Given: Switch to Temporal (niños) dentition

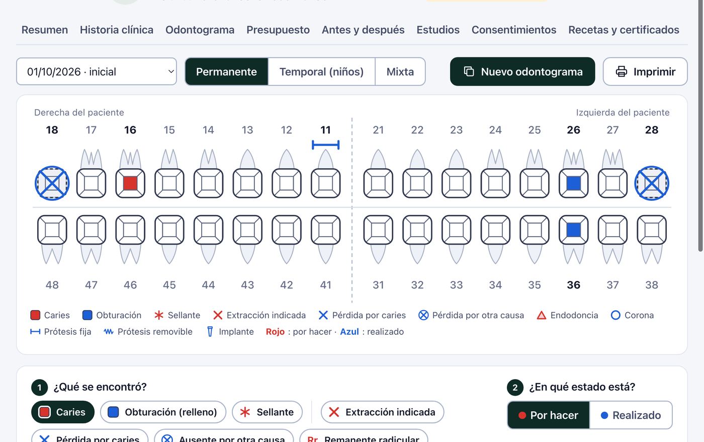Looking at the screenshot, I should [x=322, y=71].
